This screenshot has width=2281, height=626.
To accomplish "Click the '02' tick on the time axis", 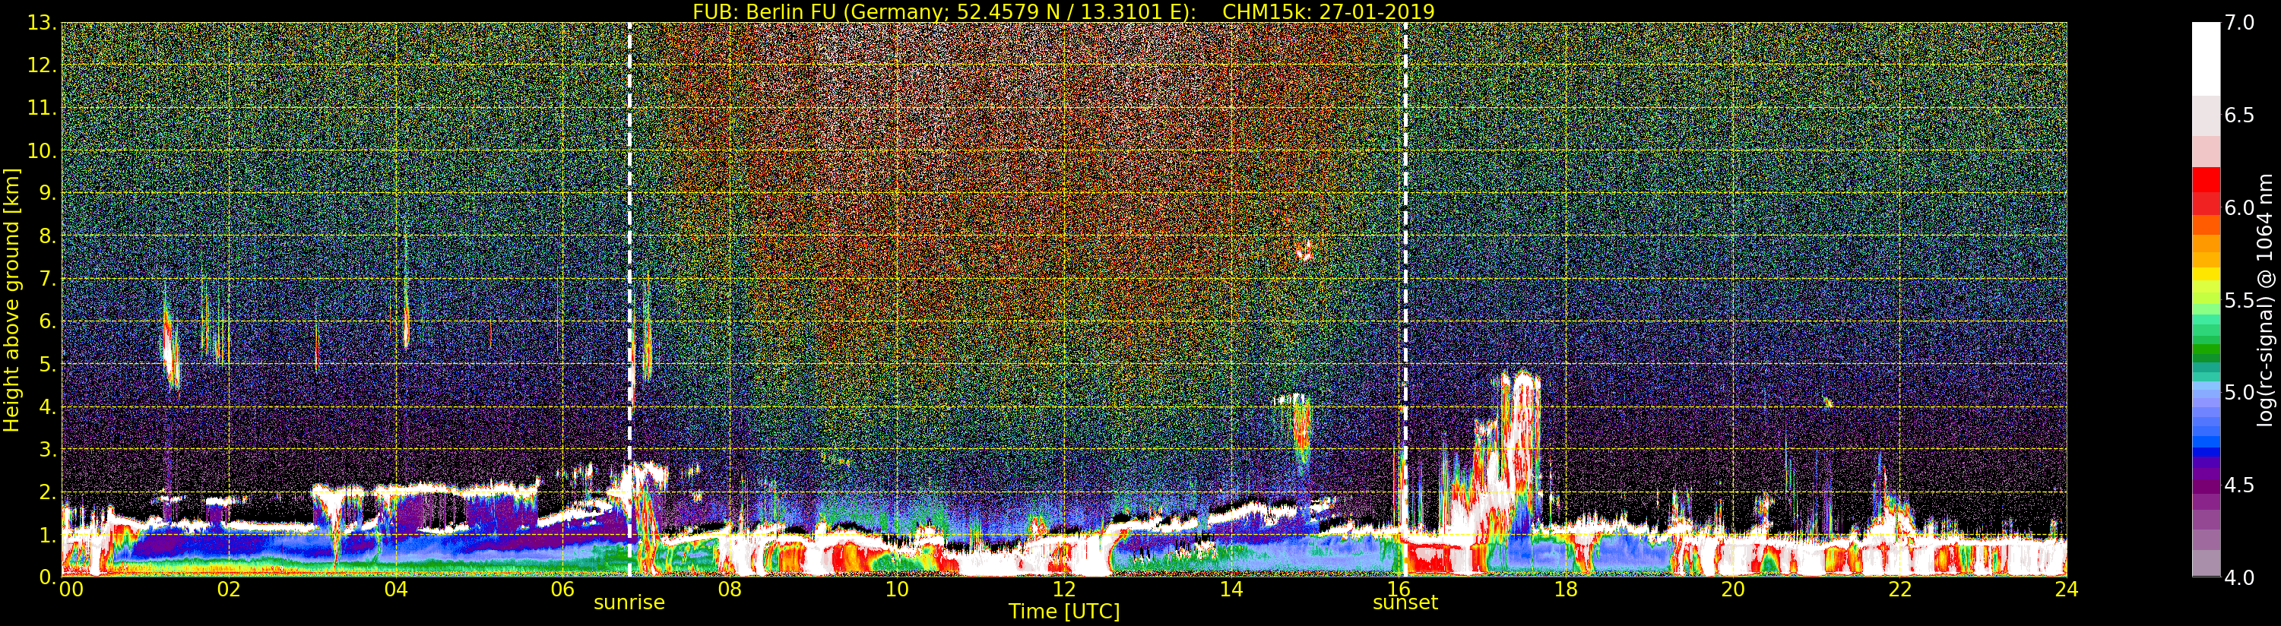I will tap(229, 589).
